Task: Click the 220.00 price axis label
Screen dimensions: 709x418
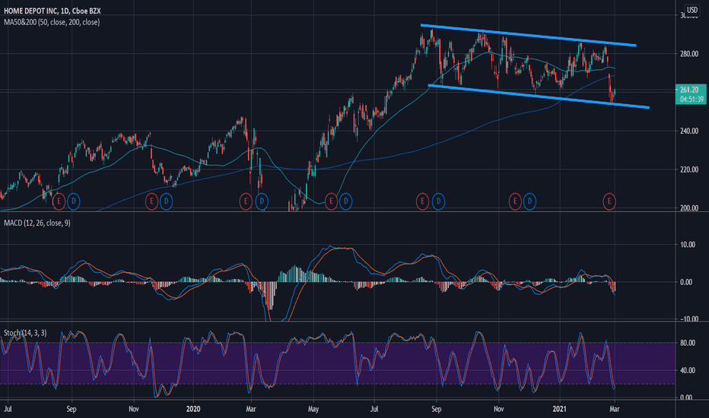Action: tap(689, 170)
